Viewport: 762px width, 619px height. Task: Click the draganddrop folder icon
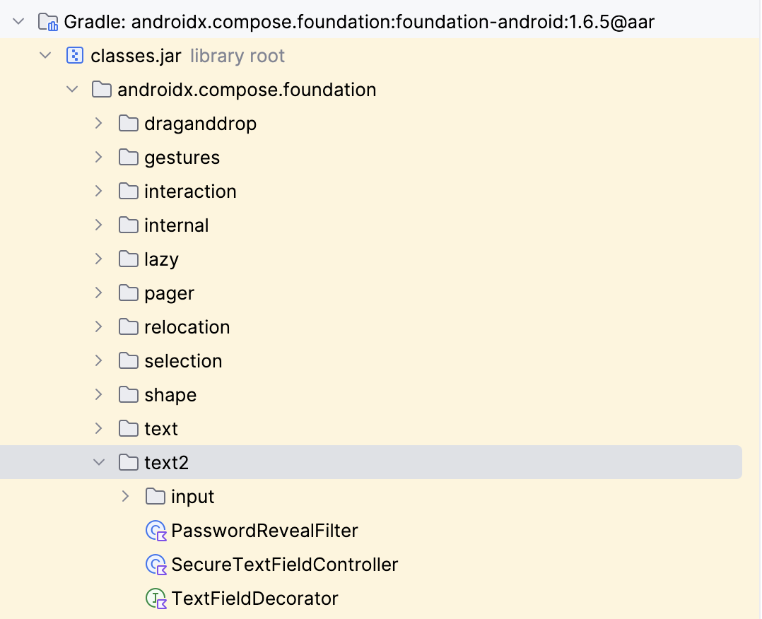coord(129,124)
